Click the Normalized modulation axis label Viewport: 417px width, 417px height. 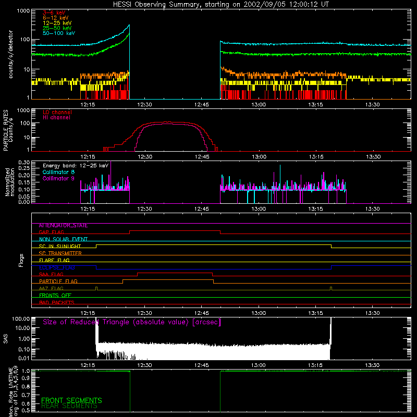pyautogui.click(x=9, y=182)
